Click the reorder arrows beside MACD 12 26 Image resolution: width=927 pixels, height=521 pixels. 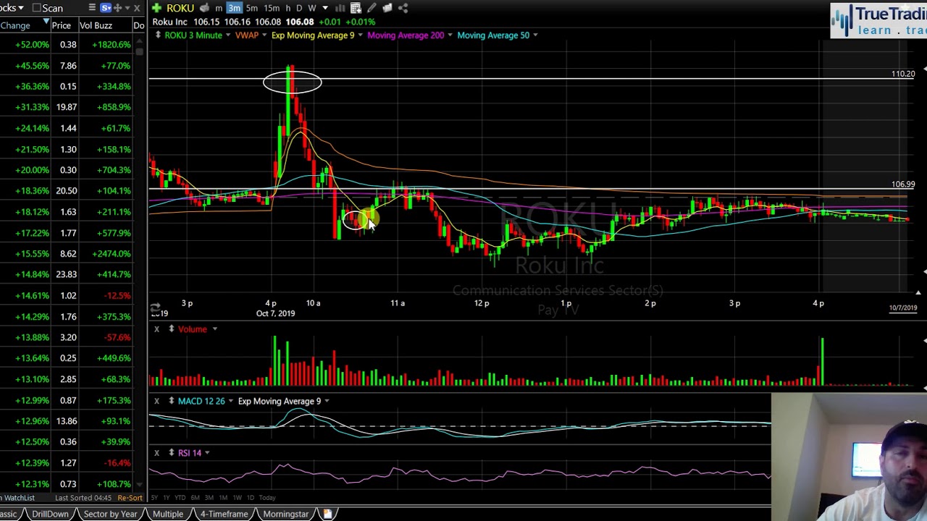point(171,401)
